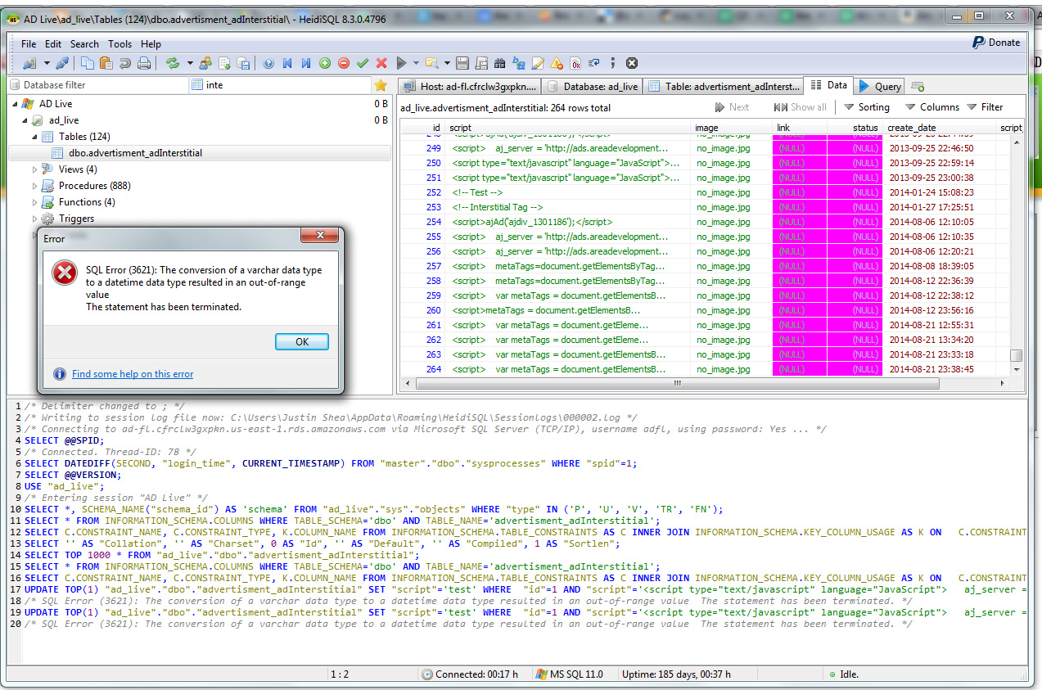Click the green Refresh icon
The height and width of the screenshot is (690, 1042).
173,63
